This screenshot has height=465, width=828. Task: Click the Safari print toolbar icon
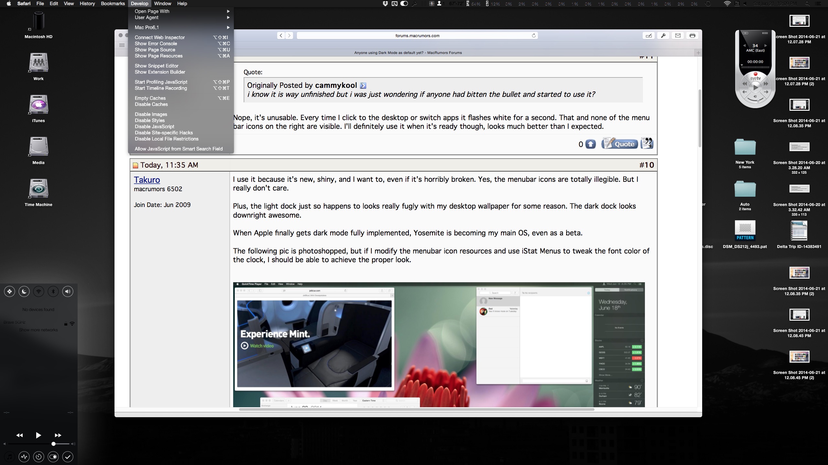(692, 36)
